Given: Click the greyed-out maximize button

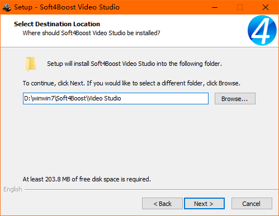Looking at the screenshot, I should (240, 7).
